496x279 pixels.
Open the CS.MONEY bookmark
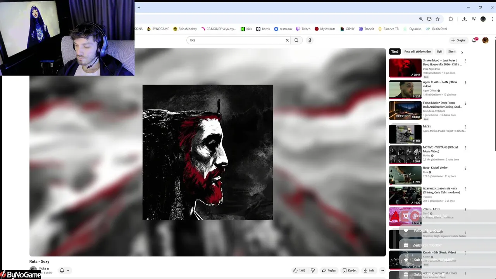tap(219, 29)
